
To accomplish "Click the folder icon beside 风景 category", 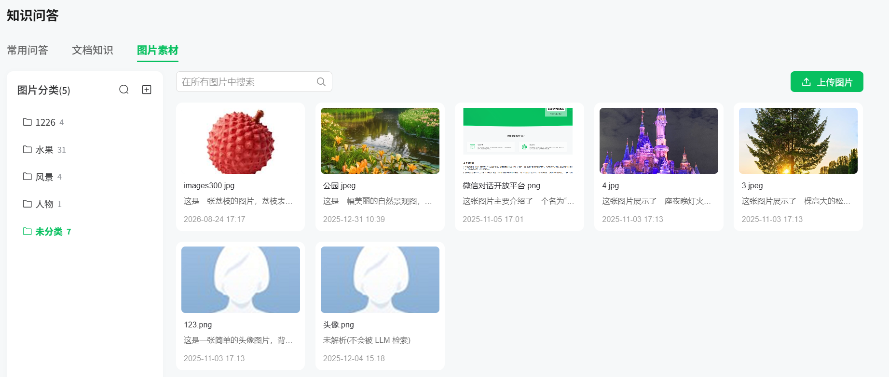I will [x=27, y=176].
